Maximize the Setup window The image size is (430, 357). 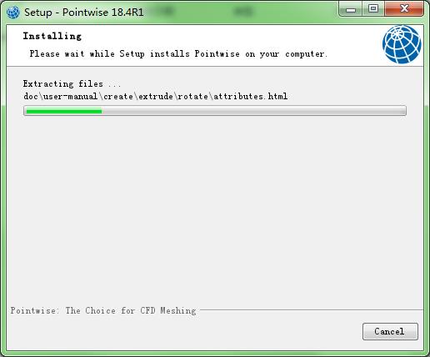point(373,9)
